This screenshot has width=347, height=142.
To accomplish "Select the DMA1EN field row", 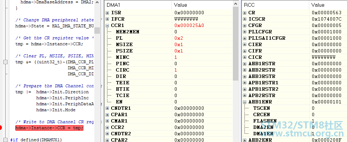I will pyautogui.click(x=294, y=134).
